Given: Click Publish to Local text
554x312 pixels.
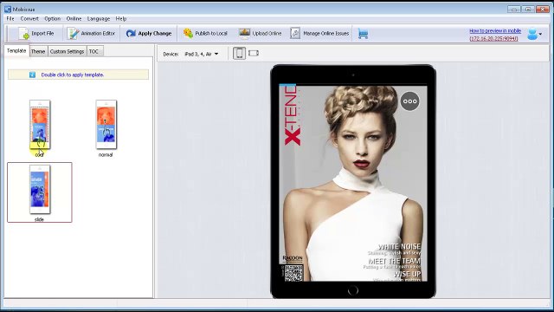Looking at the screenshot, I should pos(211,33).
